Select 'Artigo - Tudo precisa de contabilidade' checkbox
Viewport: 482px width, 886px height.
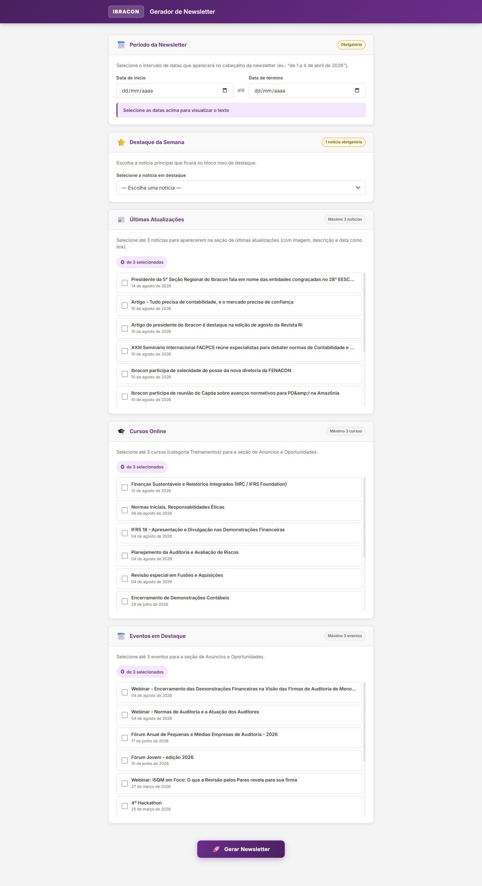(x=125, y=305)
